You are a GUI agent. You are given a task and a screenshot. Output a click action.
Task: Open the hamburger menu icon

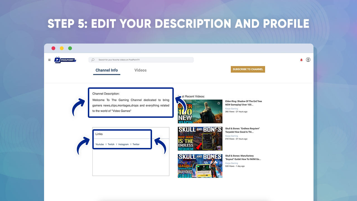[x=49, y=60]
